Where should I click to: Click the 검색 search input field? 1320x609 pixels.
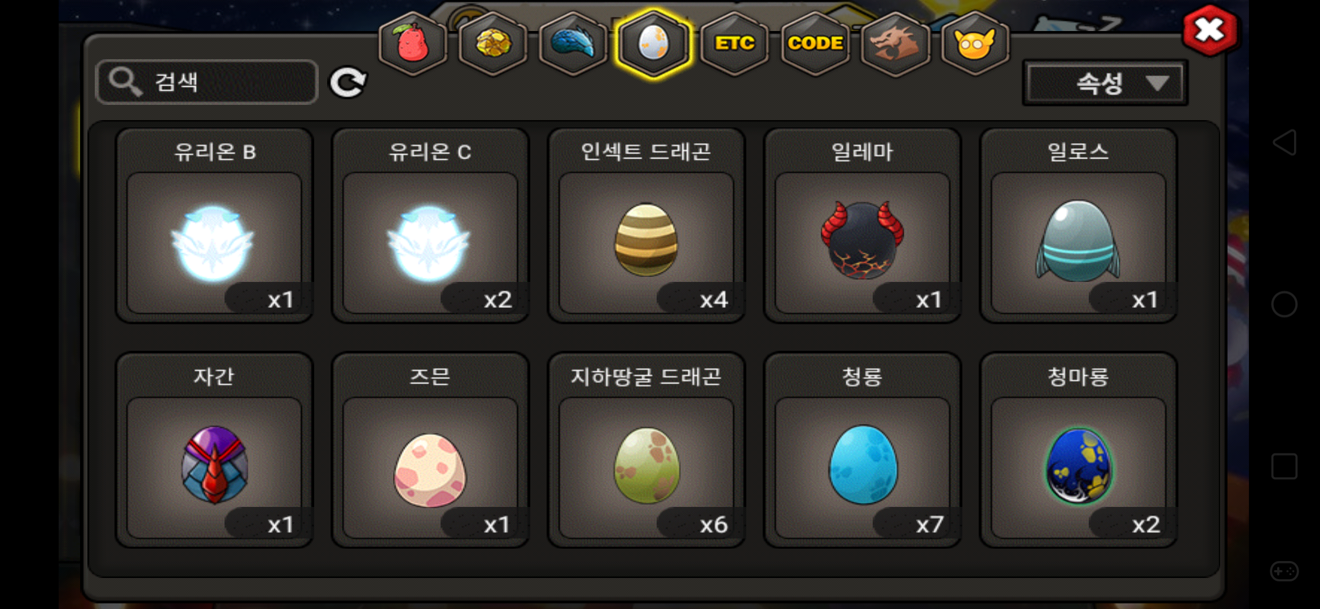(207, 82)
